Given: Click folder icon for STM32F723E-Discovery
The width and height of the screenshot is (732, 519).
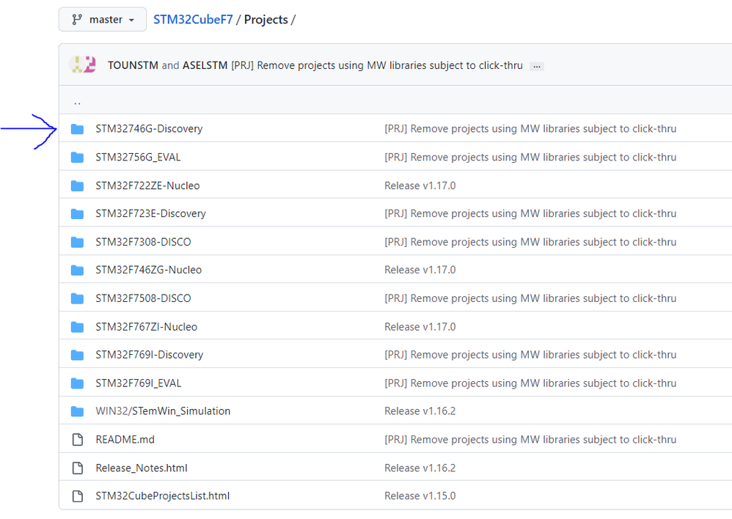Looking at the screenshot, I should tap(77, 214).
